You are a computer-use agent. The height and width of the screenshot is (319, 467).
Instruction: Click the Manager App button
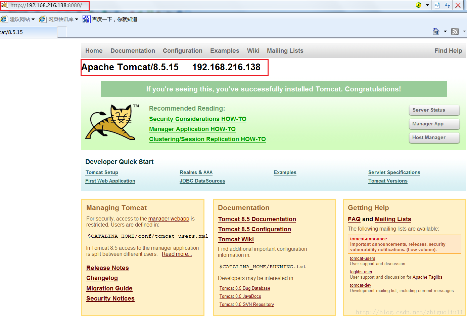point(434,124)
